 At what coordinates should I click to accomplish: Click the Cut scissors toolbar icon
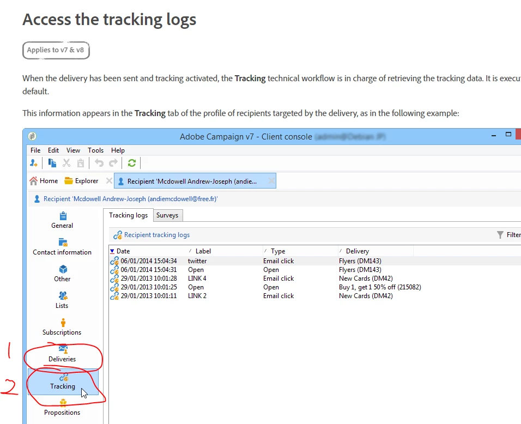click(66, 163)
